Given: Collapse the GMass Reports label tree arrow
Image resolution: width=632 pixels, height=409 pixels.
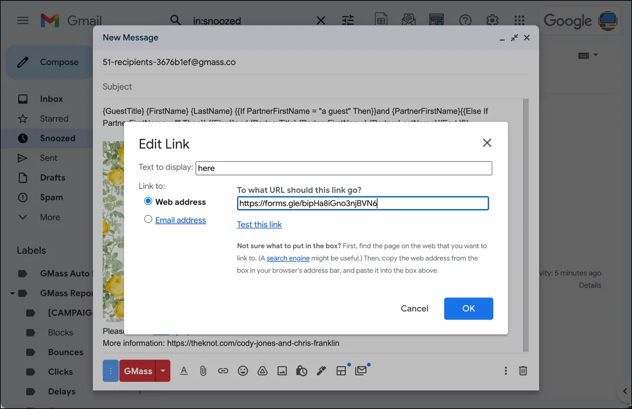Looking at the screenshot, I should [12, 293].
